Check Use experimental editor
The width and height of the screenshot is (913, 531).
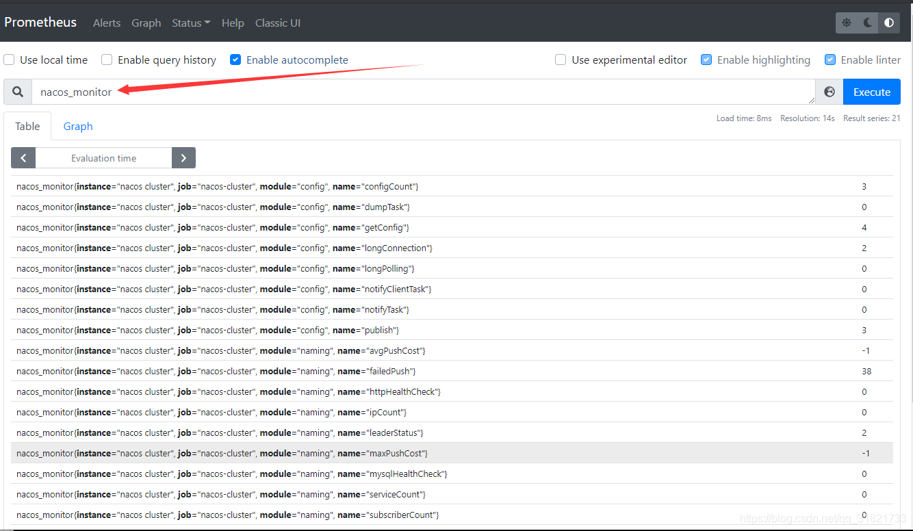point(561,60)
